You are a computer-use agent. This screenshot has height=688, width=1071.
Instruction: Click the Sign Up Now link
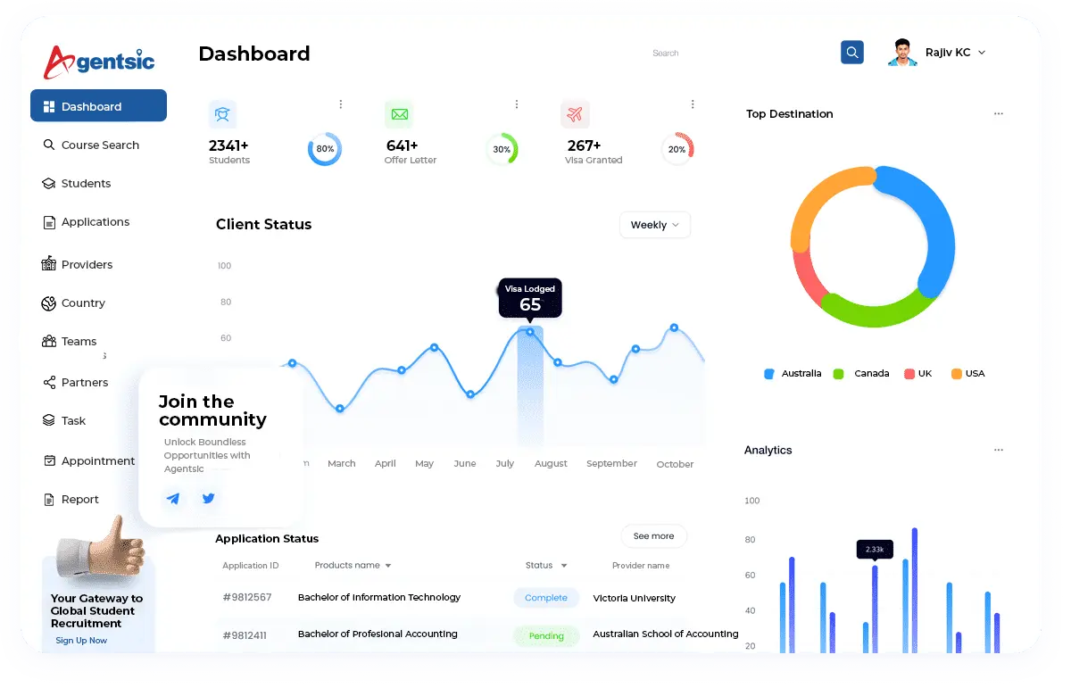(x=81, y=641)
